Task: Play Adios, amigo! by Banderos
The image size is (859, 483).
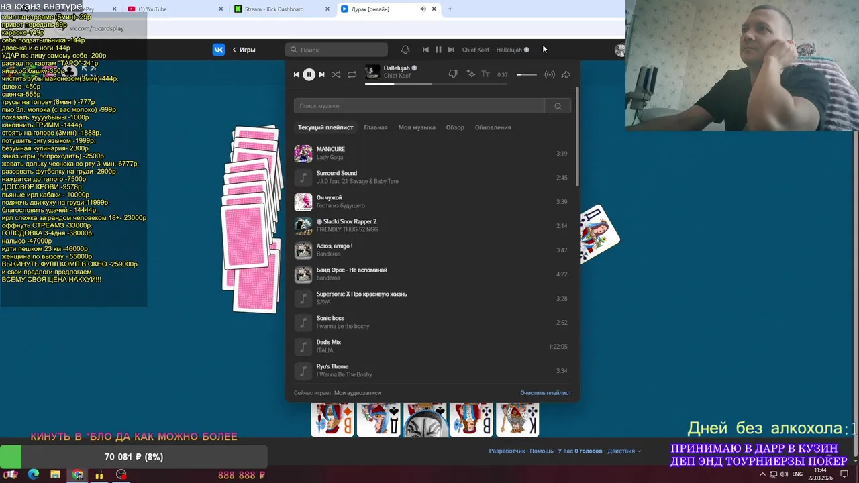Action: click(x=432, y=250)
